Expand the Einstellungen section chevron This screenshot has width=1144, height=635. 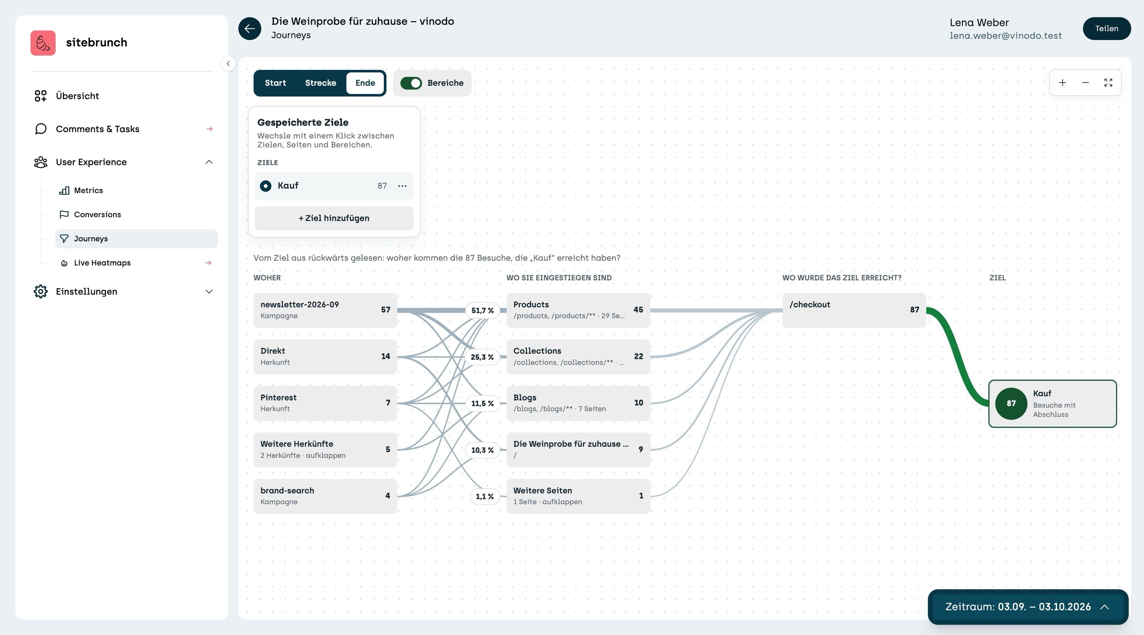coord(209,292)
